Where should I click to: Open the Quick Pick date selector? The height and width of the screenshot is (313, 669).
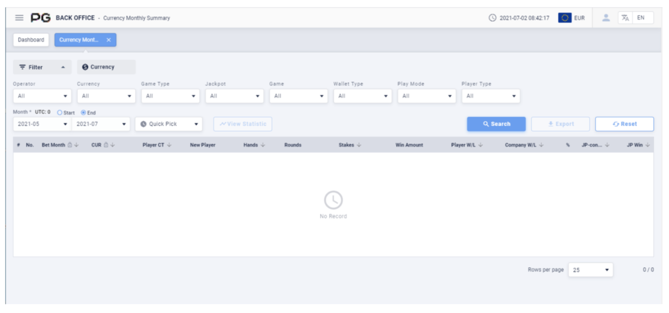(x=169, y=124)
